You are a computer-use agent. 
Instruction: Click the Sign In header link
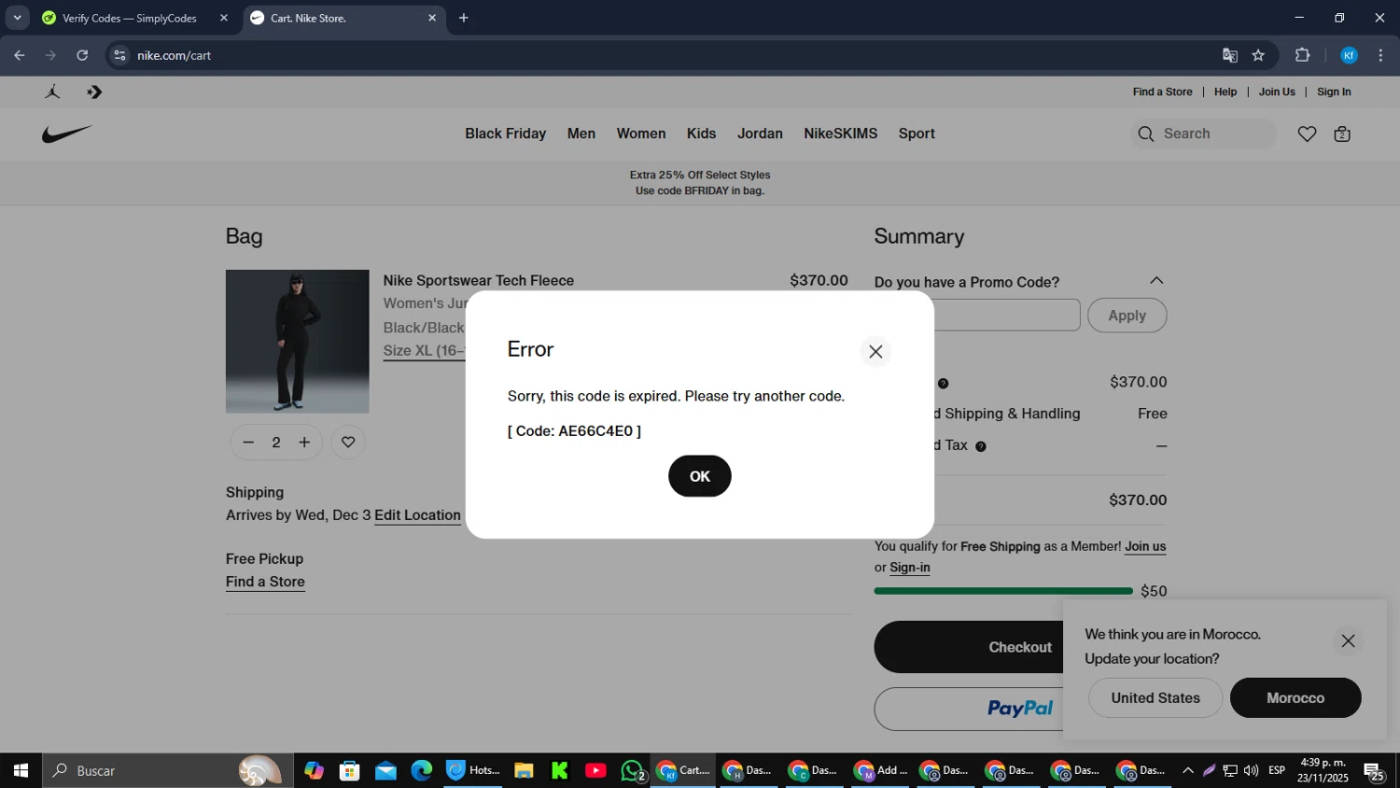pyautogui.click(x=1334, y=91)
